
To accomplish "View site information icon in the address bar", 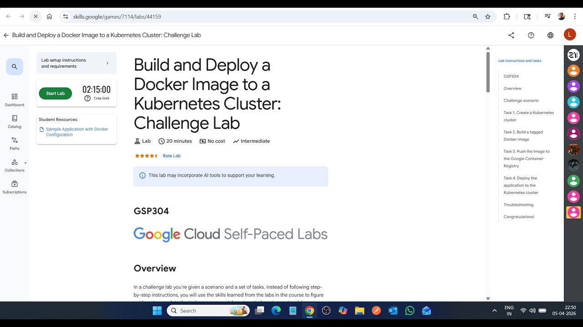I will [66, 16].
